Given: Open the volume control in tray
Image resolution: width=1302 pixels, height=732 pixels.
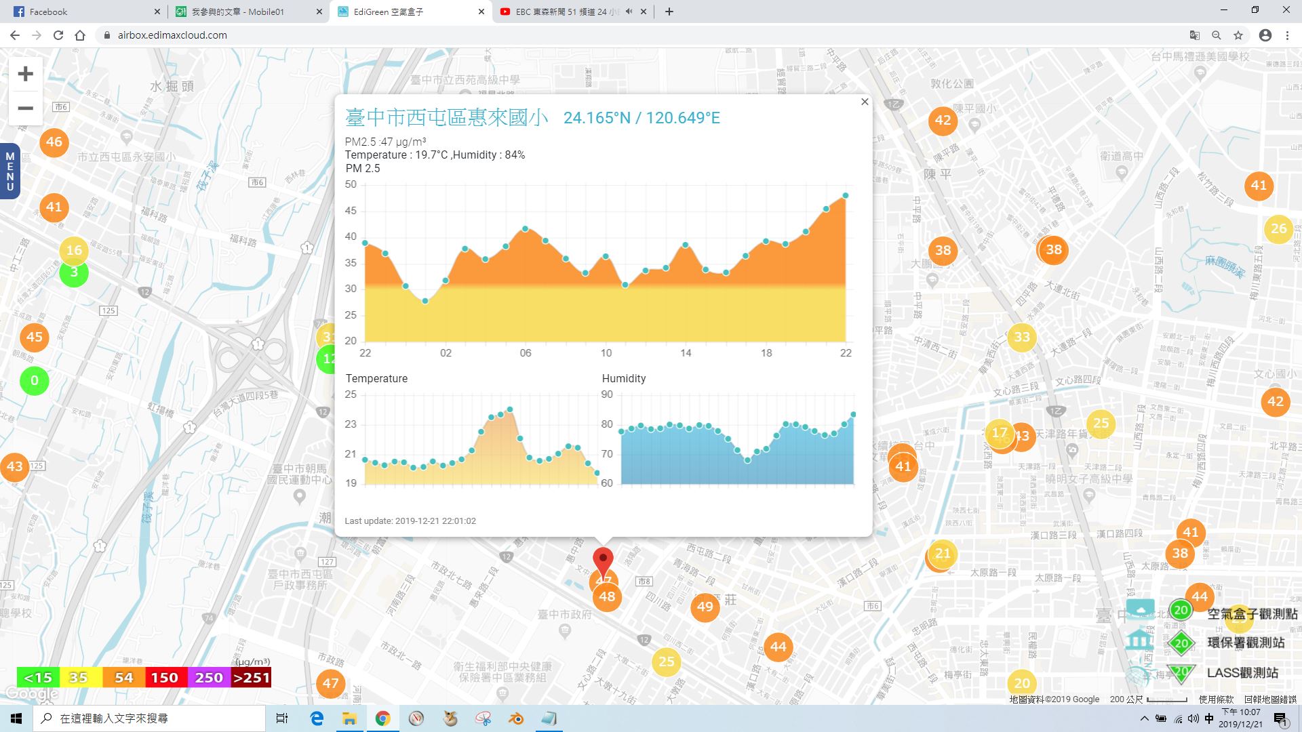Looking at the screenshot, I should tap(1193, 718).
